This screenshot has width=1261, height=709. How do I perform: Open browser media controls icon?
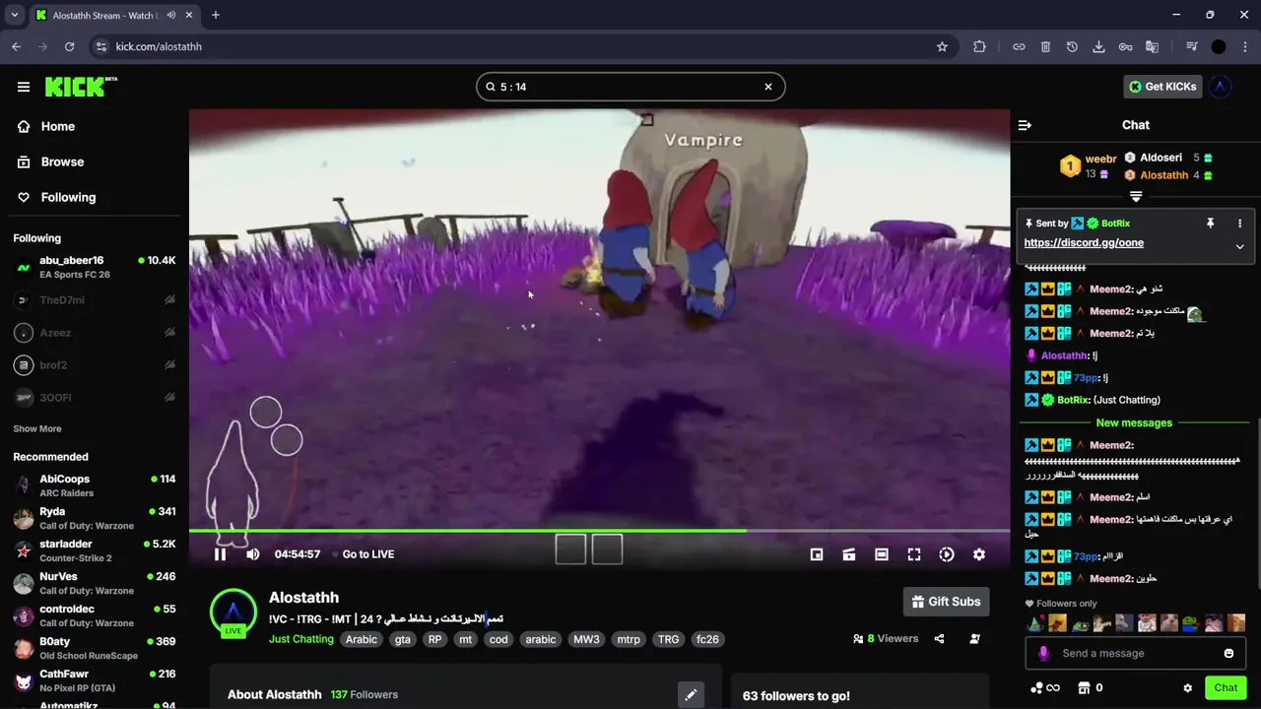1192,46
